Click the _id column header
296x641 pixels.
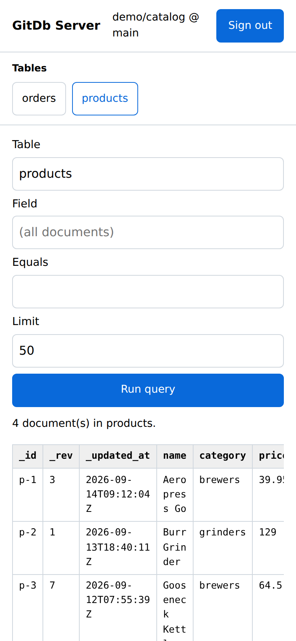pos(28,456)
